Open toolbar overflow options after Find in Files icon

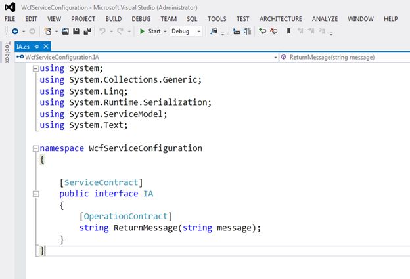tap(223, 33)
